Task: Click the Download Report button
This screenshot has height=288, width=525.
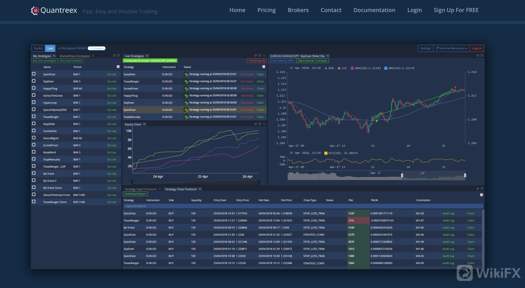Action: pyautogui.click(x=135, y=194)
